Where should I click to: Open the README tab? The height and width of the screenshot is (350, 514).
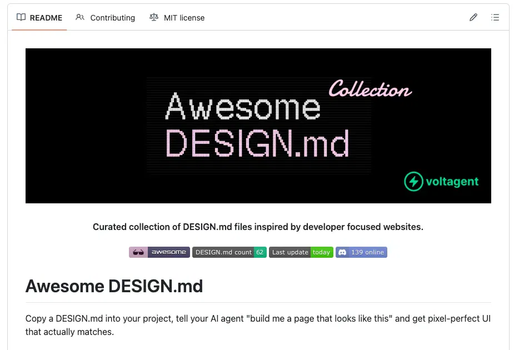[x=39, y=18]
